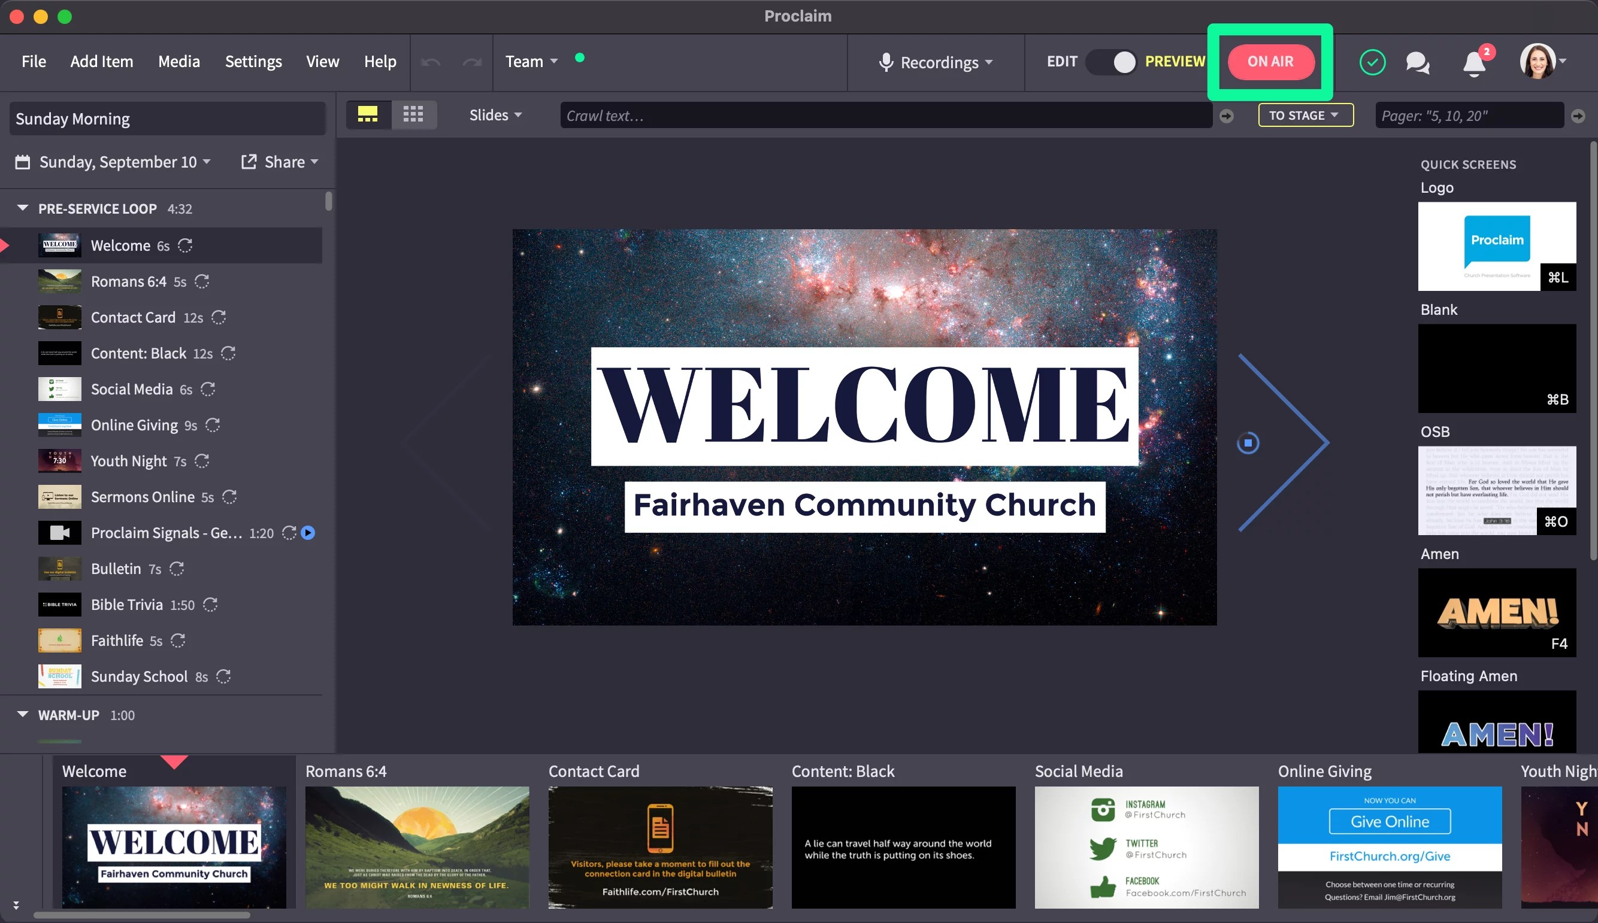Click the ON AIR button
Screen dimensions: 1598x923
1271,62
